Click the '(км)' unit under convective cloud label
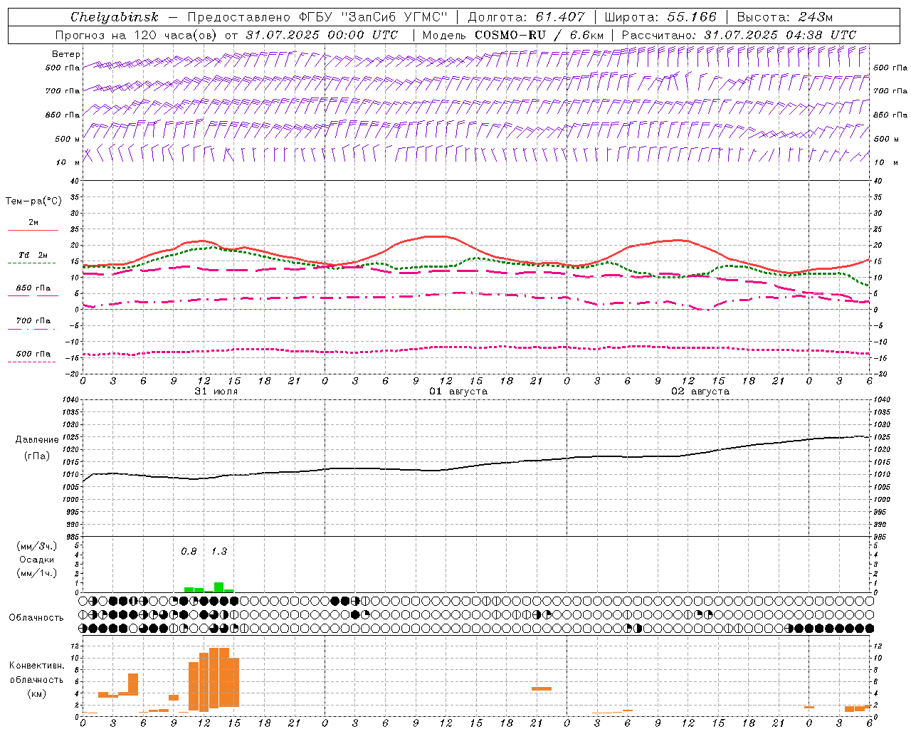 [x=36, y=693]
